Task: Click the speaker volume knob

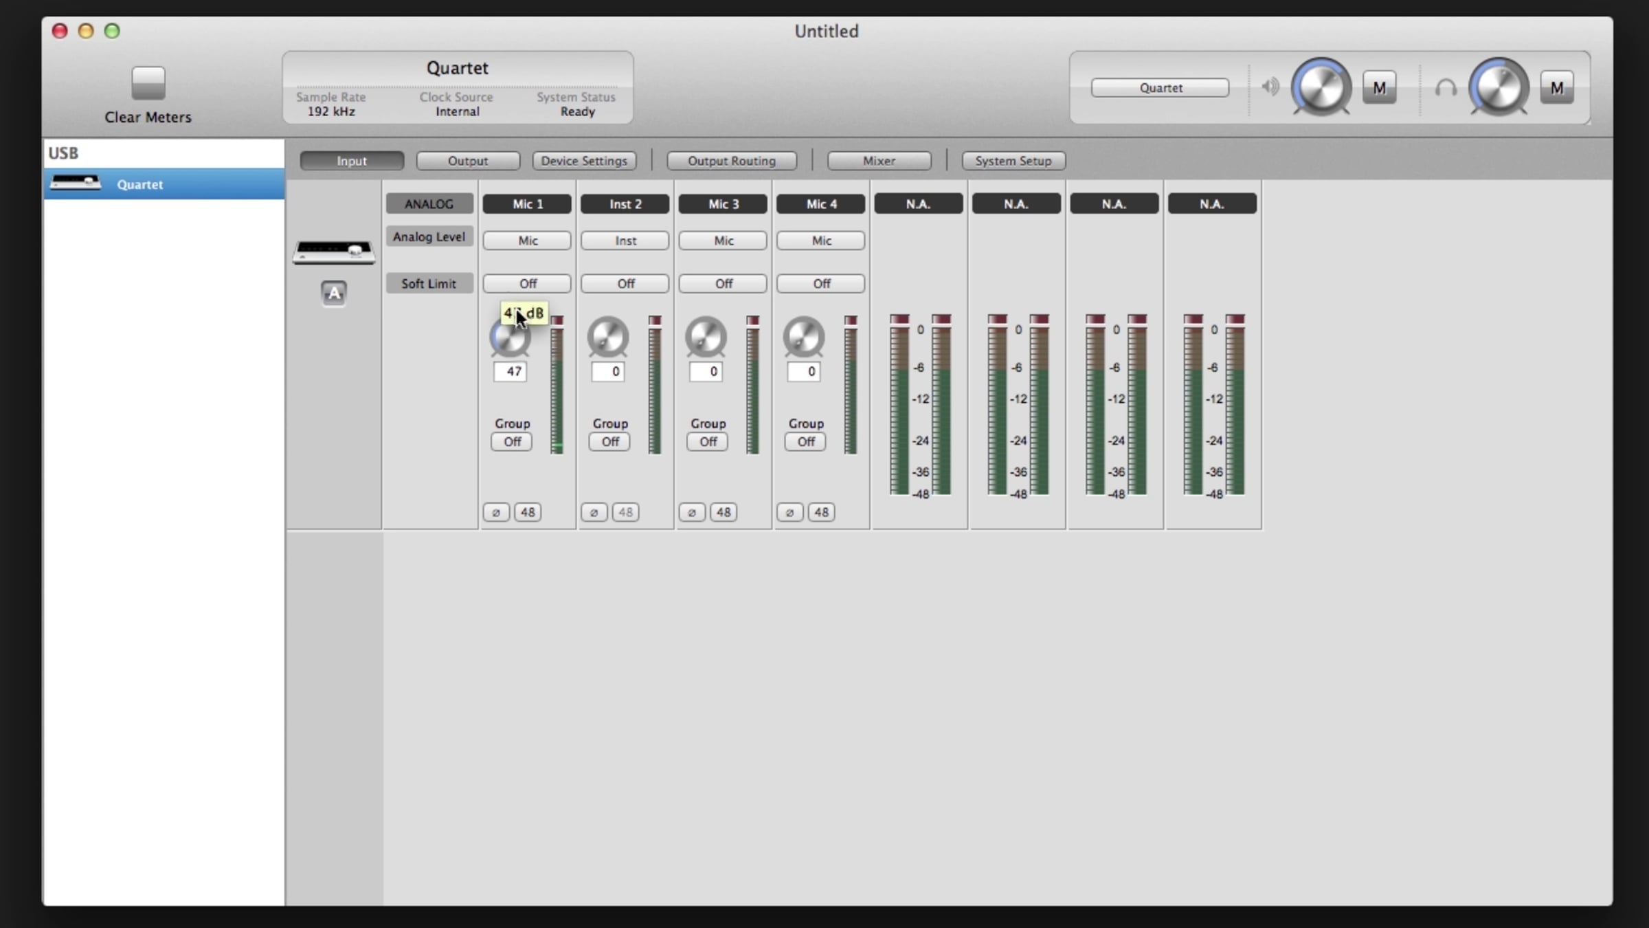Action: coord(1321,87)
